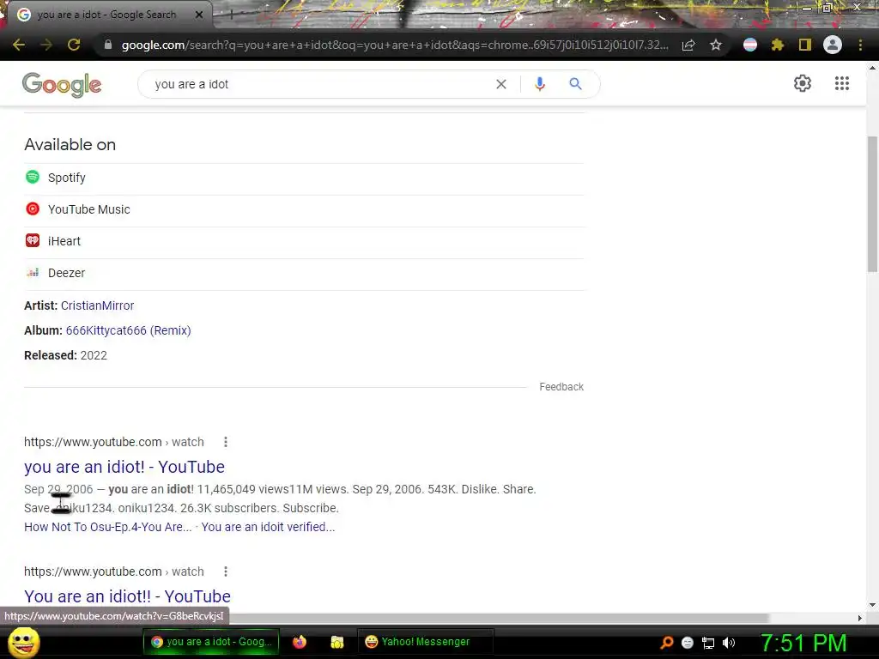The width and height of the screenshot is (879, 659).
Task: Click the forward navigation arrow
Action: point(46,45)
